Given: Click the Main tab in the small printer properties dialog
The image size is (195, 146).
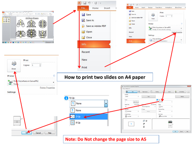Looking at the screenshot, I should pyautogui.click(x=131, y=92).
